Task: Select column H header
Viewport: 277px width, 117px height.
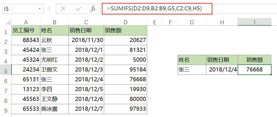Action: (222, 22)
